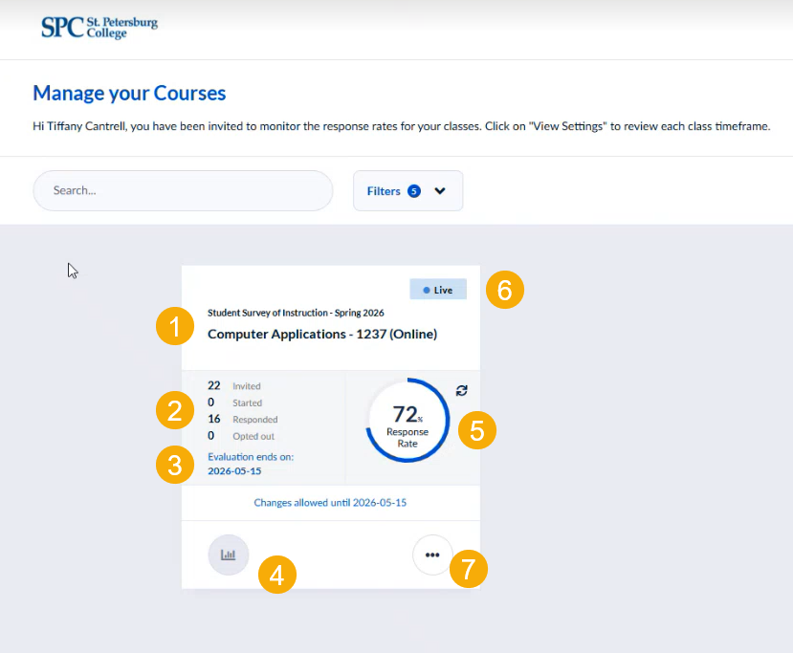Click the 72% Response Rate circular gauge
The width and height of the screenshot is (793, 653).
coord(408,420)
